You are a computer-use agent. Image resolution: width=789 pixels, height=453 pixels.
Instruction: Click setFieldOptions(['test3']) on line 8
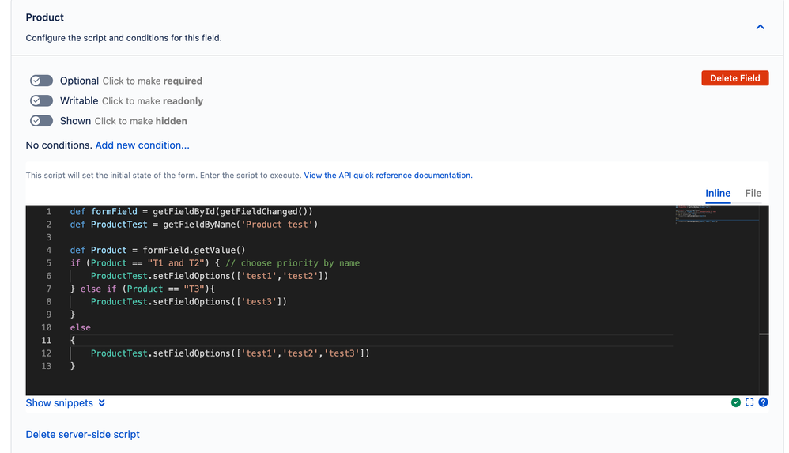220,301
